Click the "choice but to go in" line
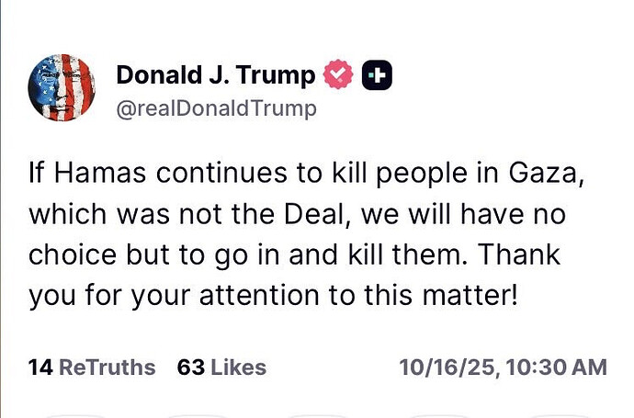Image resolution: width=634 pixels, height=418 pixels. click(147, 254)
